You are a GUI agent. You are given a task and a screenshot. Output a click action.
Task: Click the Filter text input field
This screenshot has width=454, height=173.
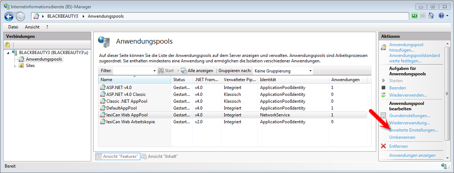[132, 71]
